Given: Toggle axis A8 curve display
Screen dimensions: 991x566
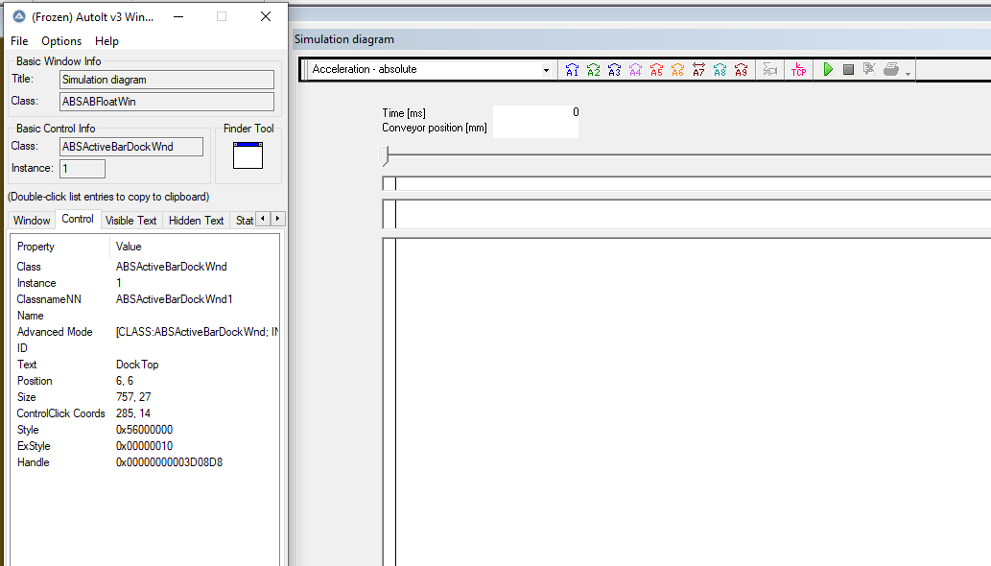Looking at the screenshot, I should pyautogui.click(x=720, y=69).
